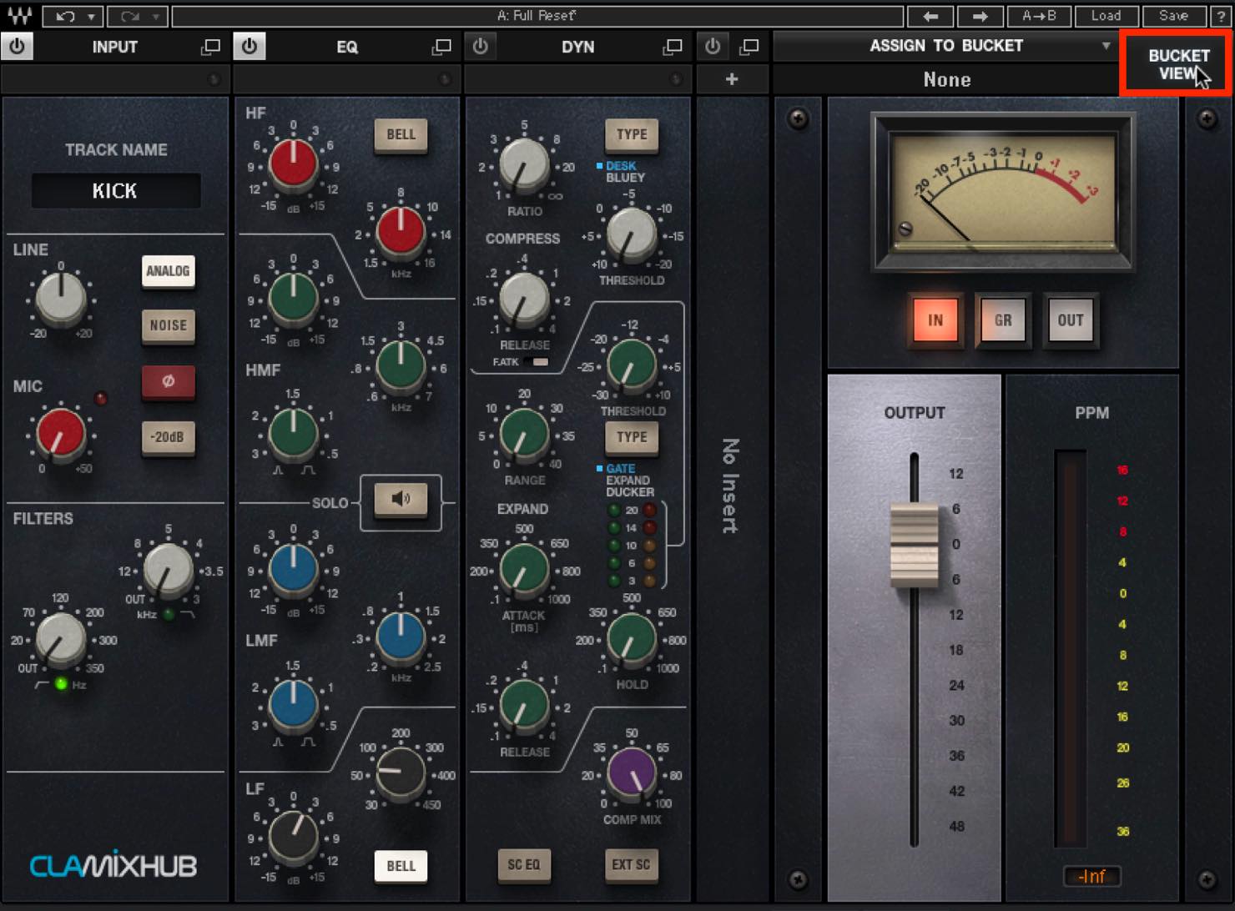Image resolution: width=1235 pixels, height=911 pixels.
Task: Toggle the EQ section power icon
Action: click(250, 47)
